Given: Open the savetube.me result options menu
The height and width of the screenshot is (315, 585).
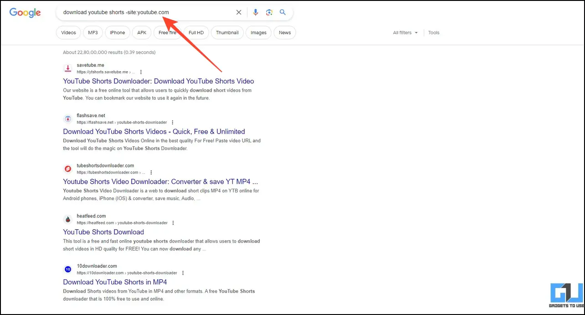Looking at the screenshot, I should [141, 72].
